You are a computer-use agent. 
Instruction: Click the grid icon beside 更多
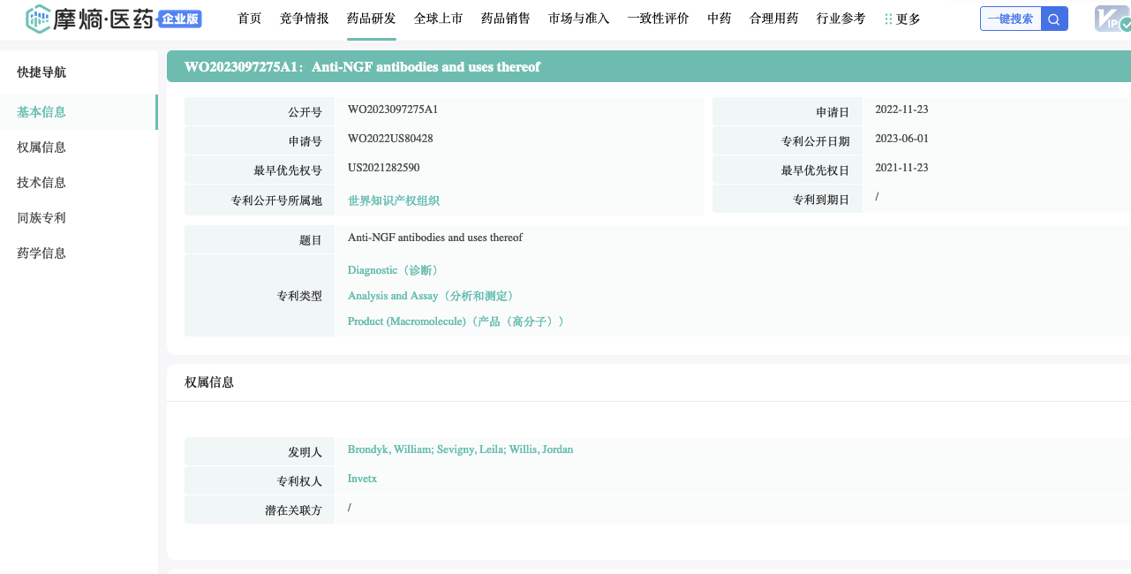tap(888, 19)
